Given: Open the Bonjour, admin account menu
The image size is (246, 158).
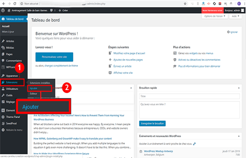Looking at the screenshot, I should pos(234,10).
